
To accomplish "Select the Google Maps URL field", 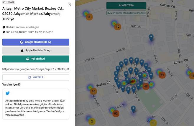I will (36, 69).
